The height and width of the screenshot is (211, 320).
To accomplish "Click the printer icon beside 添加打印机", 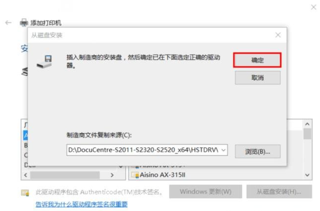I will pos(24,22).
